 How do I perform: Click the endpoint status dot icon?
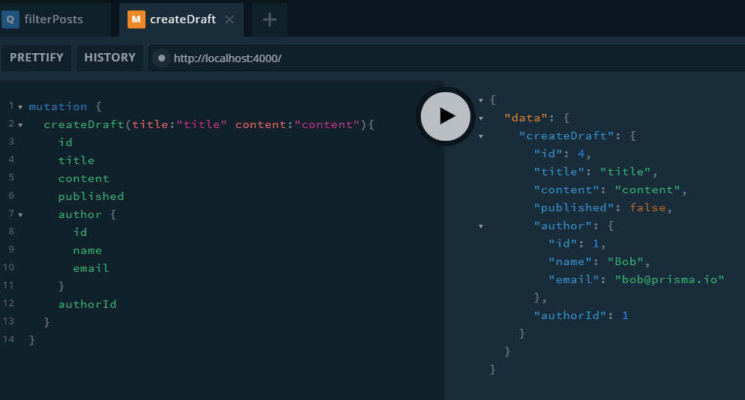[x=161, y=58]
